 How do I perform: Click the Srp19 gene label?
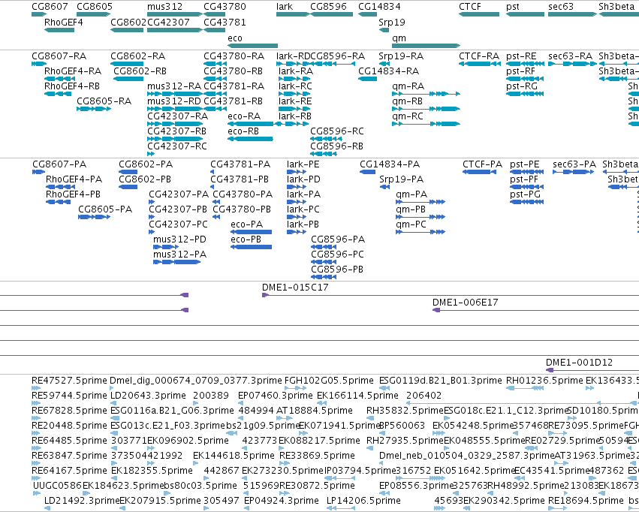click(392, 22)
